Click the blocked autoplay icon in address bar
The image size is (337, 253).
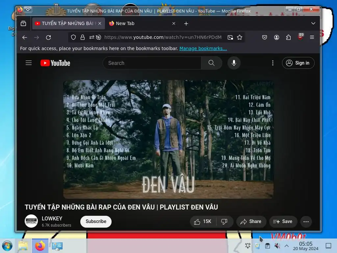99,38
